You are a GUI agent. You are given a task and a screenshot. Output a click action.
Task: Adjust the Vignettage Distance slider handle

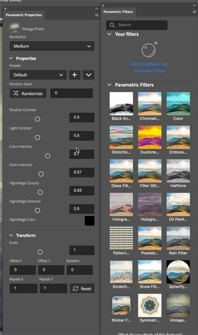pos(38,211)
